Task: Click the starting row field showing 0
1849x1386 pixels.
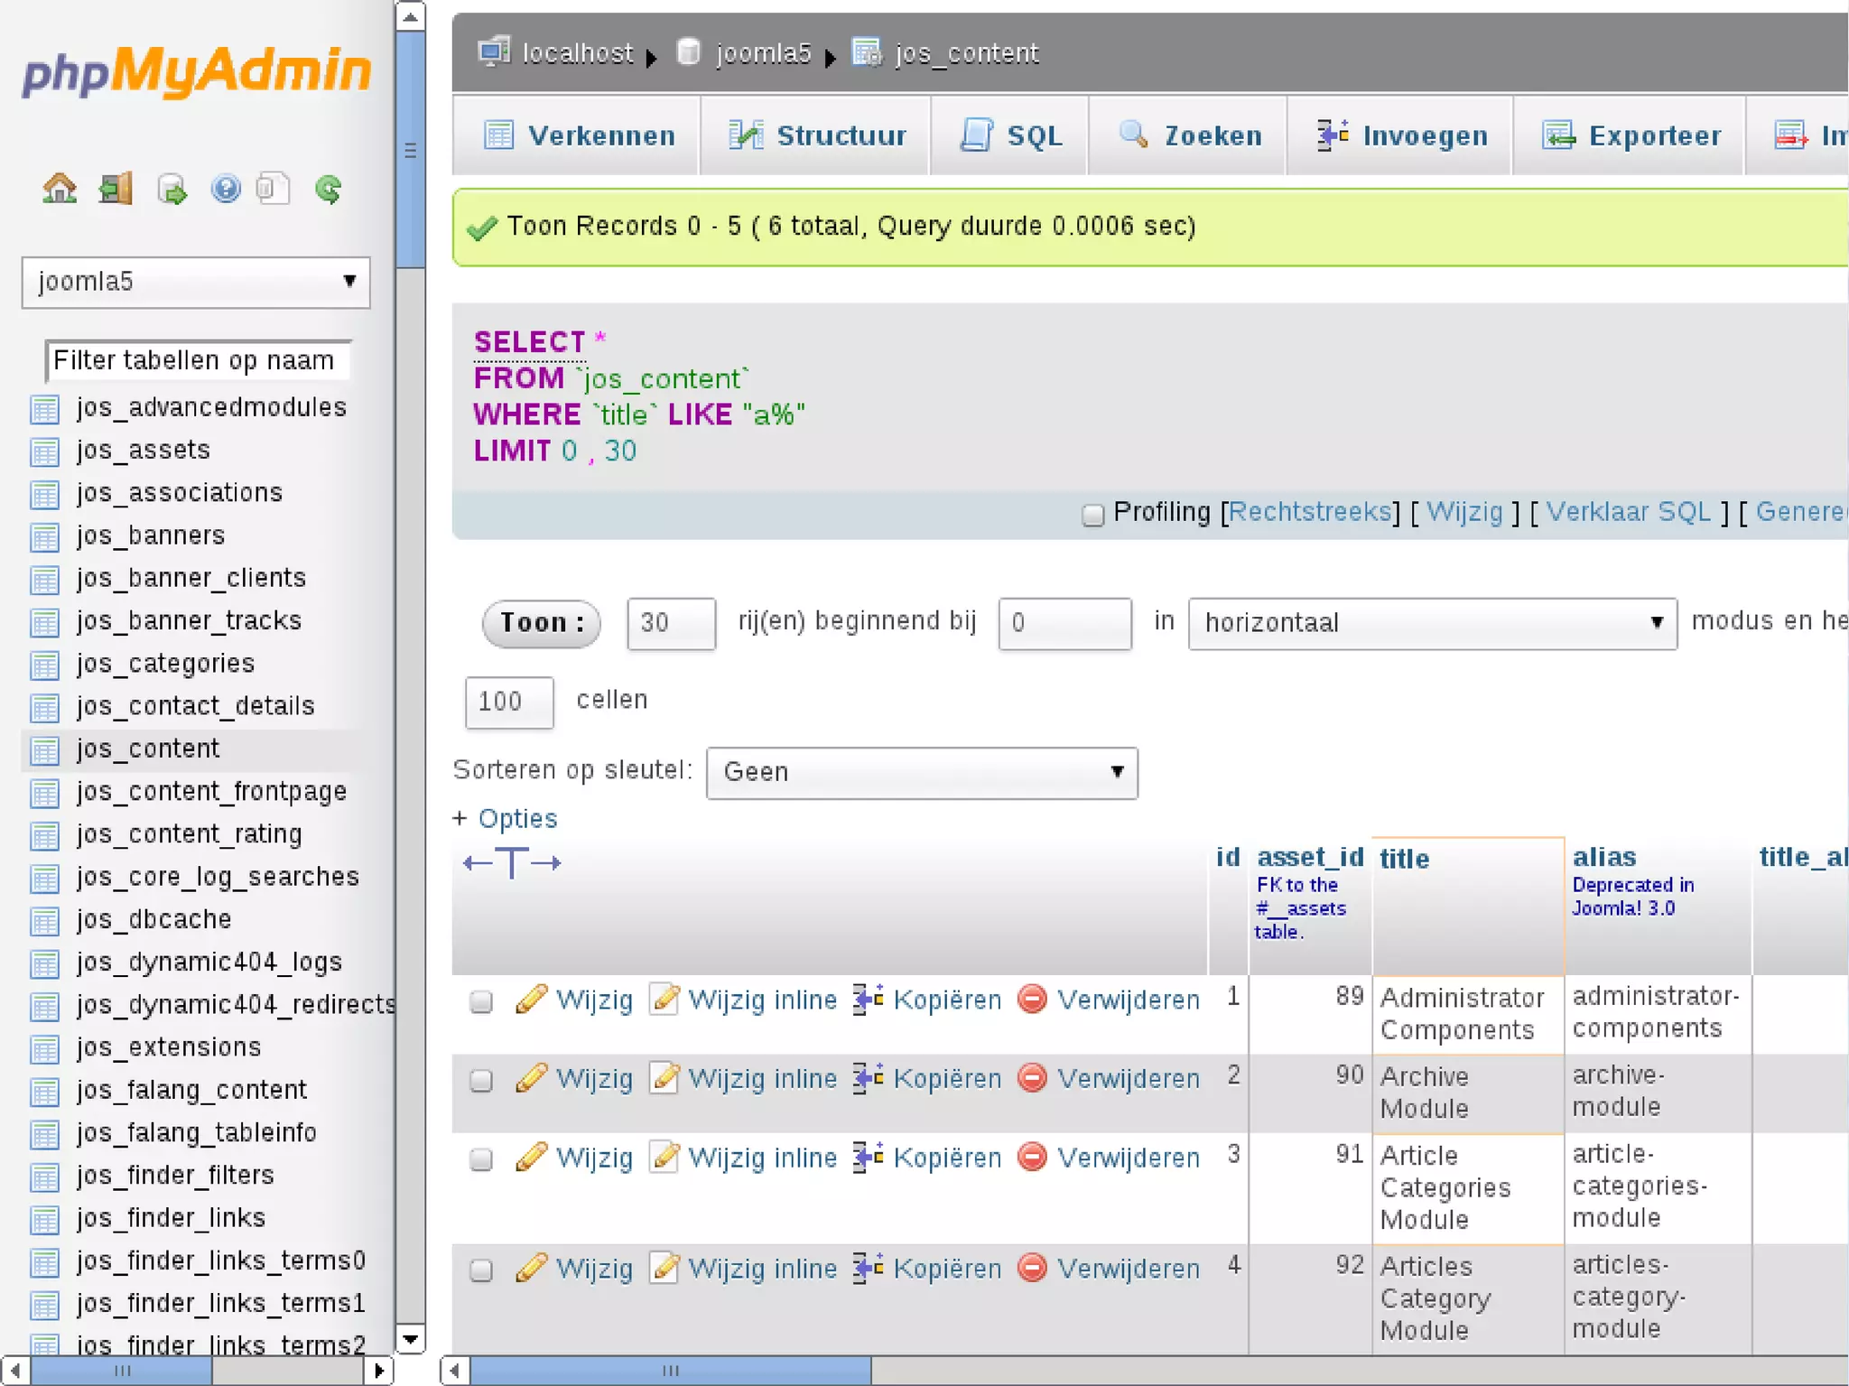Action: [1064, 623]
